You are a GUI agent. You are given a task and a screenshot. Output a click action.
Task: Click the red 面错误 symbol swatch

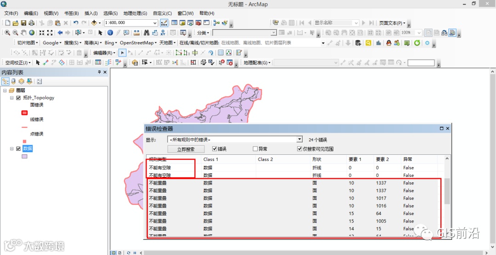coord(24,113)
